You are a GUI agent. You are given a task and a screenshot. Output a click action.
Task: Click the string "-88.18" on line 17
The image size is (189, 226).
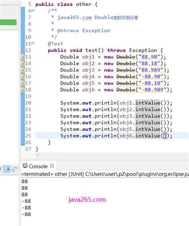tap(151, 83)
